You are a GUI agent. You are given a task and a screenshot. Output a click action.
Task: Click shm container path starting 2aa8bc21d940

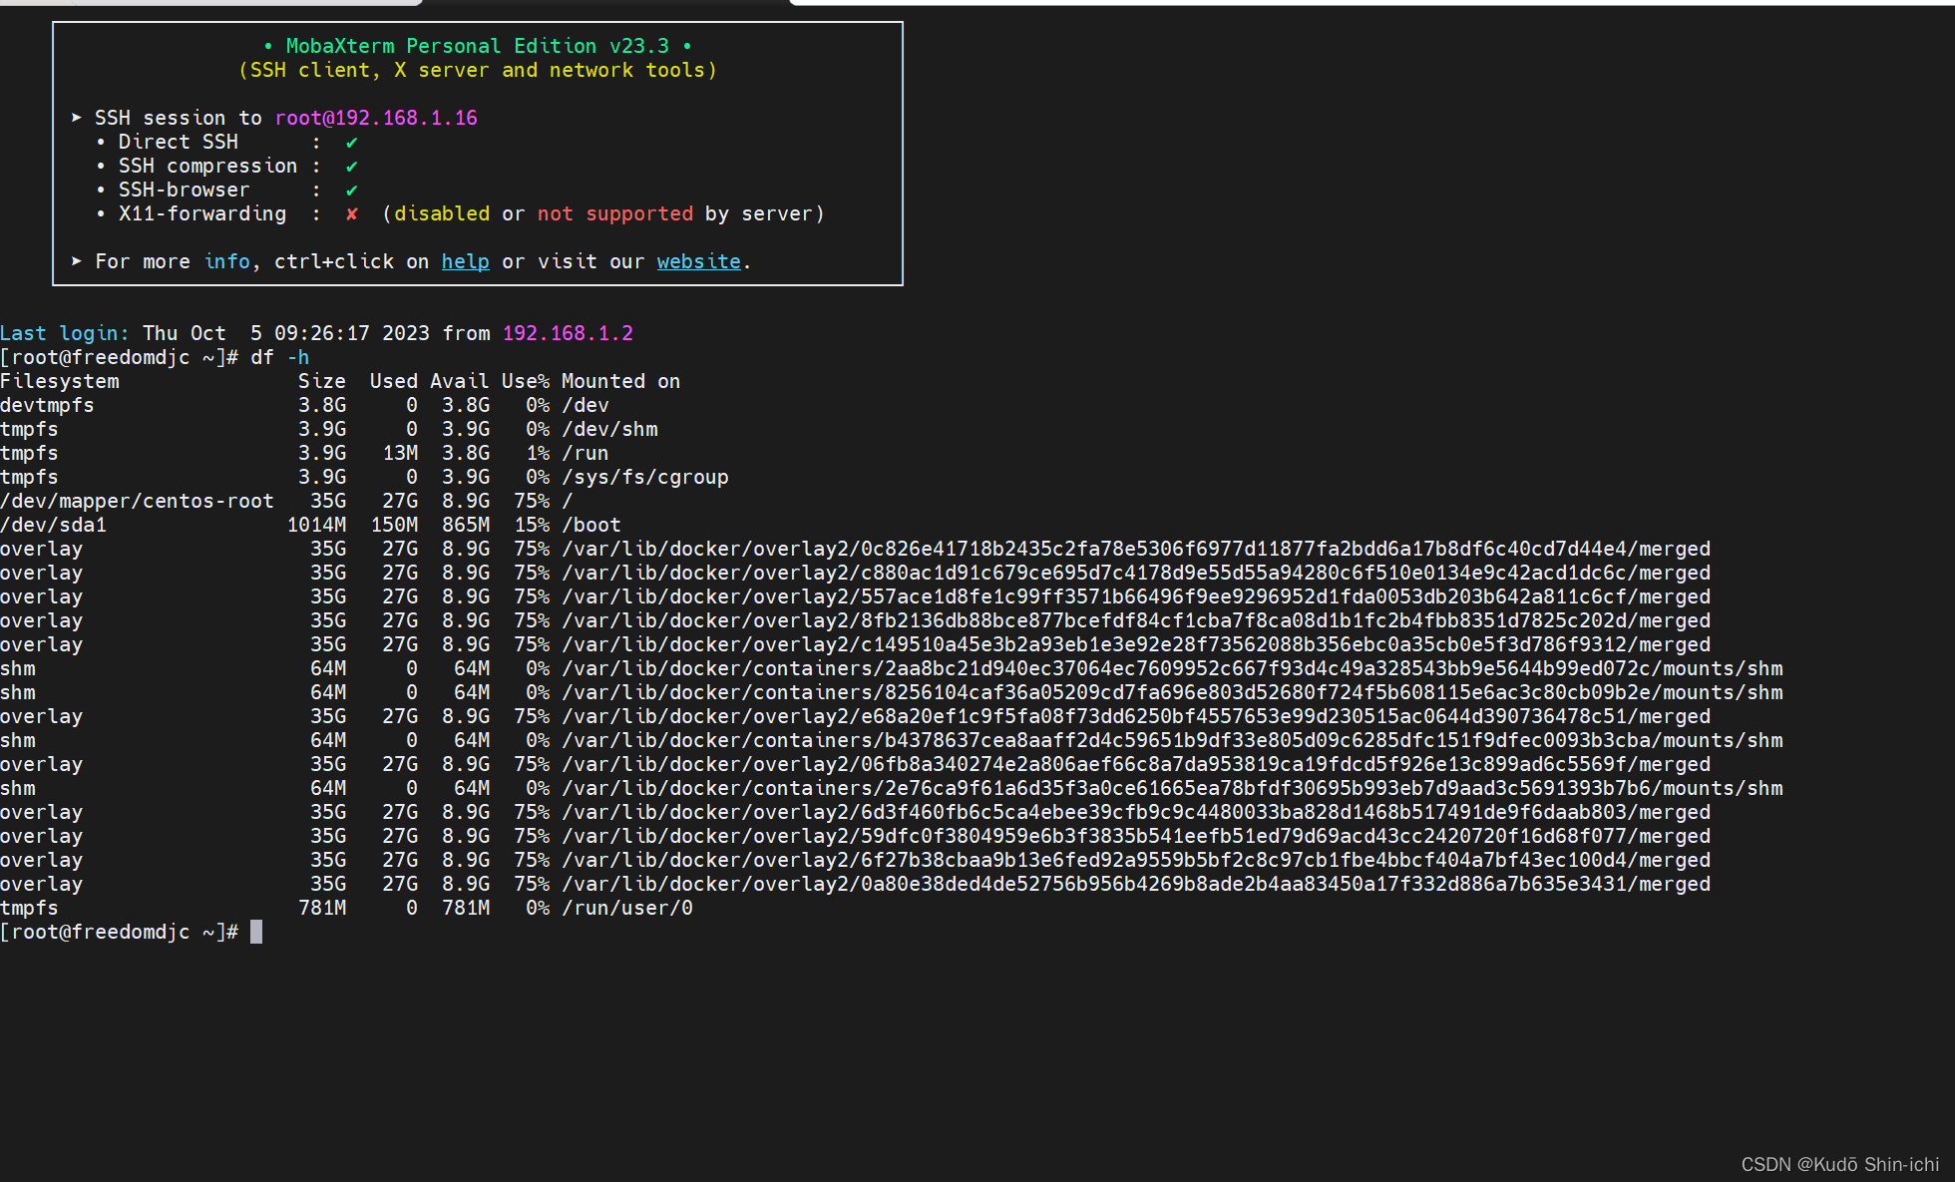point(1172,668)
